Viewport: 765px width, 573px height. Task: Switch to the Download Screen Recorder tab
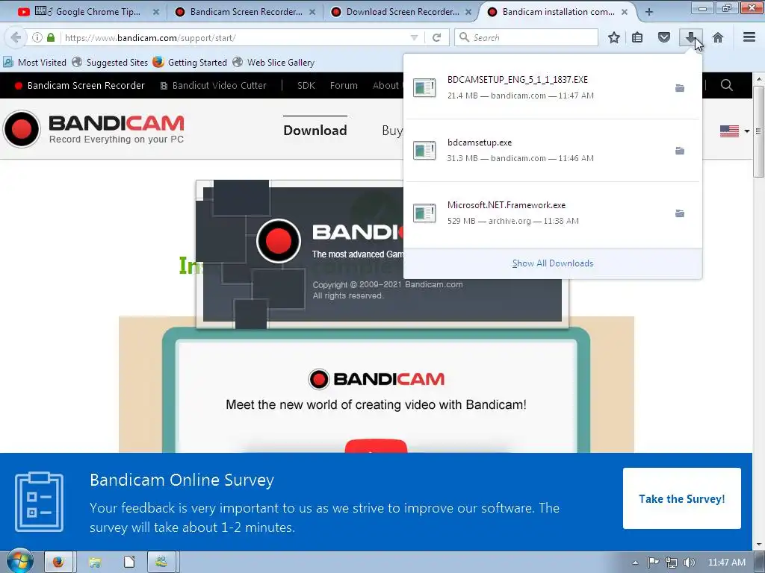click(x=402, y=12)
